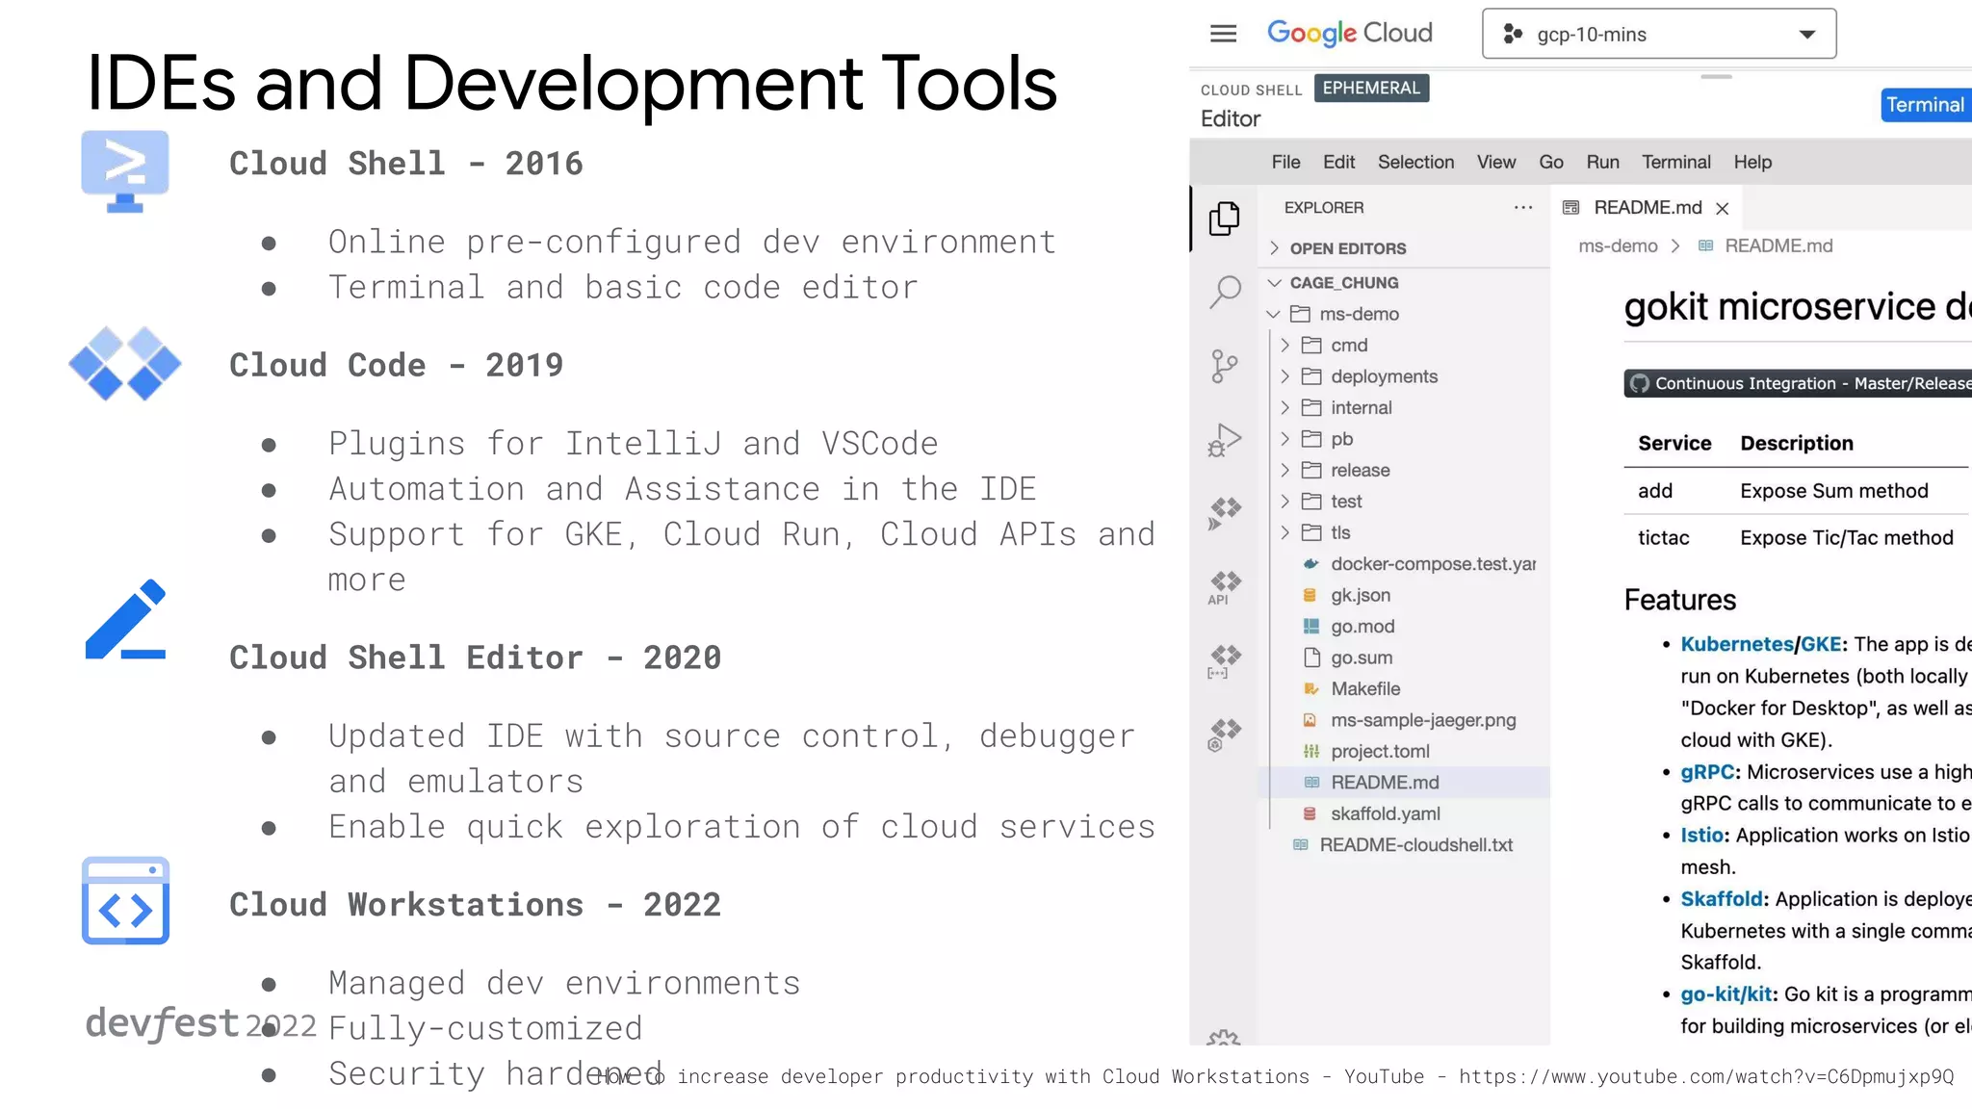Open the Search magnifier in activity bar
Viewport: 1972px width, 1109px height.
click(1225, 292)
